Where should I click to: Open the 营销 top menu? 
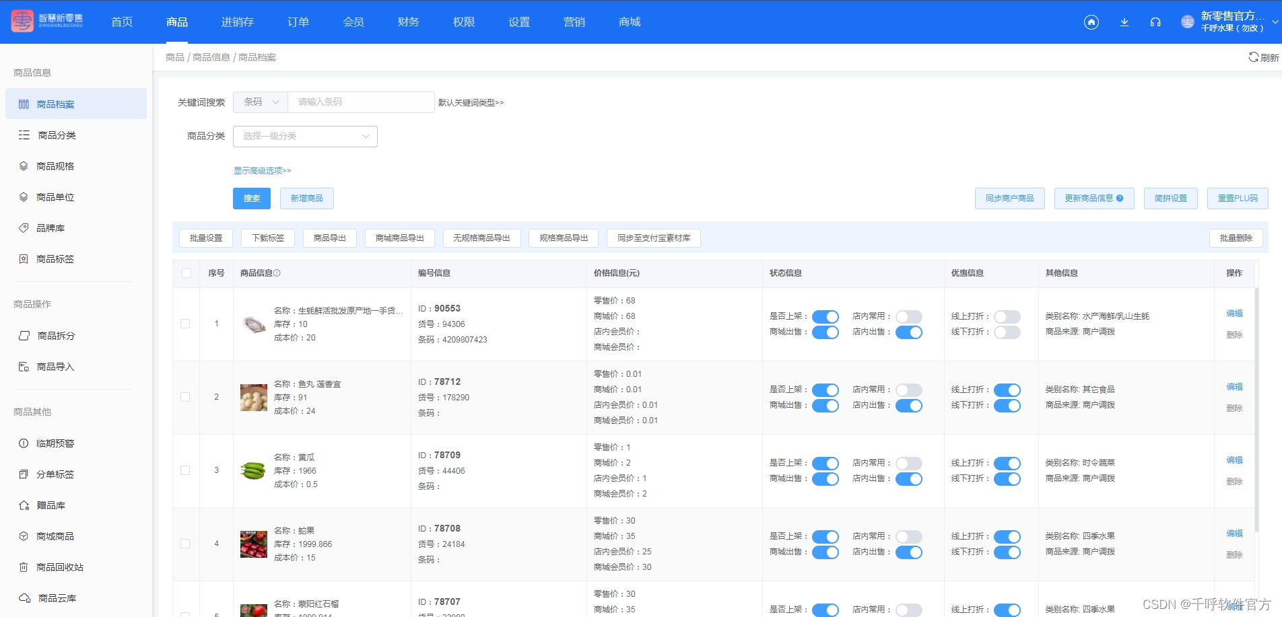[574, 22]
